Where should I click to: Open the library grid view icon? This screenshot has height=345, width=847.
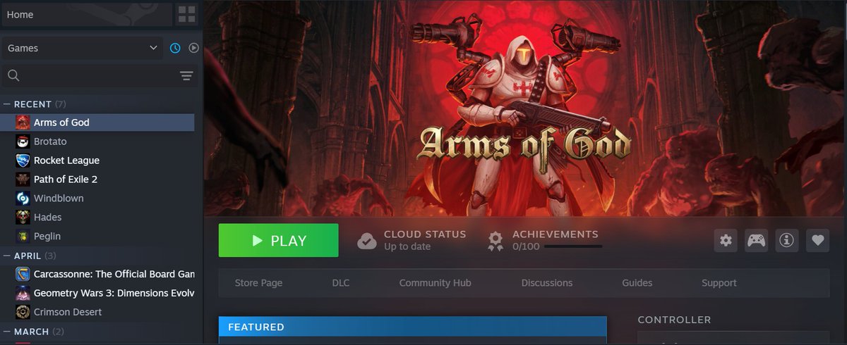point(187,14)
